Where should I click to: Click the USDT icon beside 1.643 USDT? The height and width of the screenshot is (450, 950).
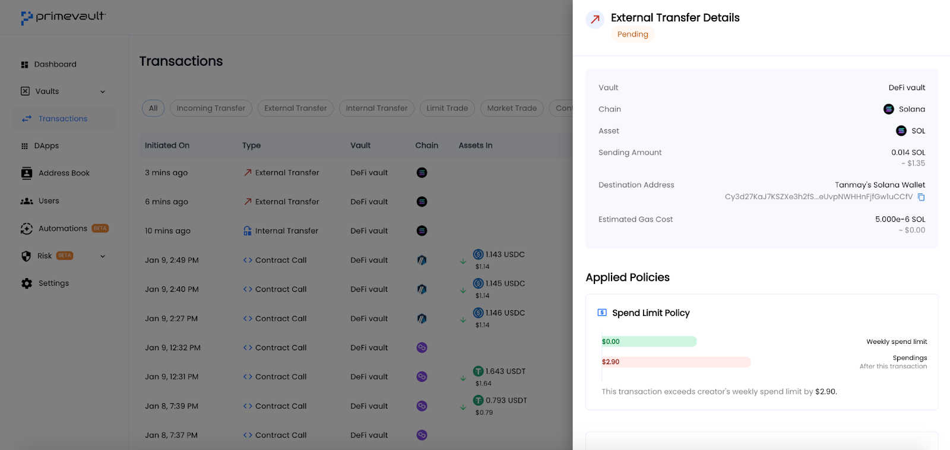478,371
